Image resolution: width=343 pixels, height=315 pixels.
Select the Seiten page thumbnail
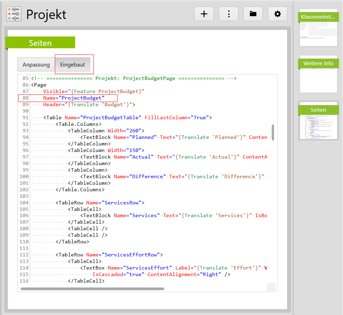pos(318,121)
